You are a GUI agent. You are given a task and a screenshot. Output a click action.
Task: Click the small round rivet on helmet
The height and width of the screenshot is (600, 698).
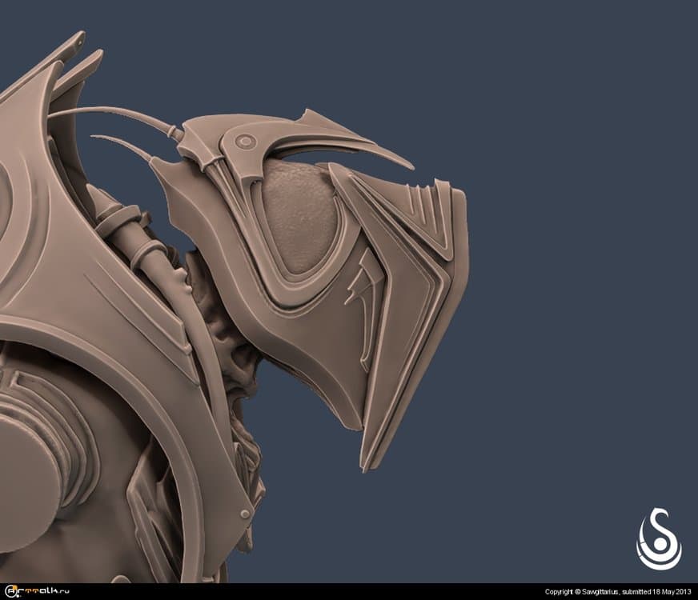(x=245, y=142)
